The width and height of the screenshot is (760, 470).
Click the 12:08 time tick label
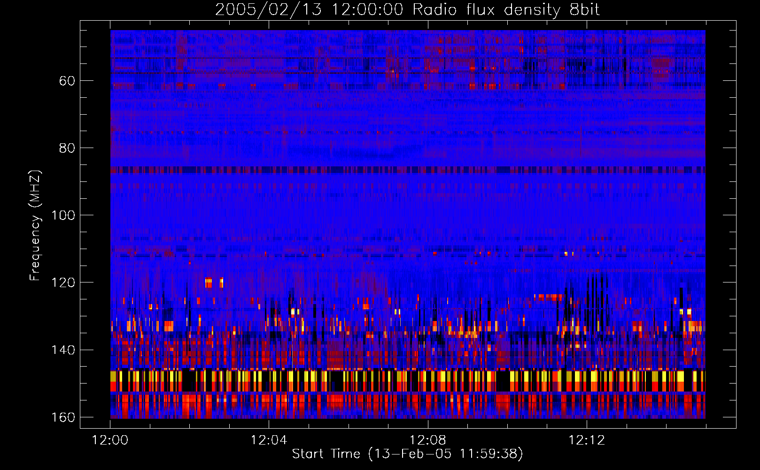427,440
